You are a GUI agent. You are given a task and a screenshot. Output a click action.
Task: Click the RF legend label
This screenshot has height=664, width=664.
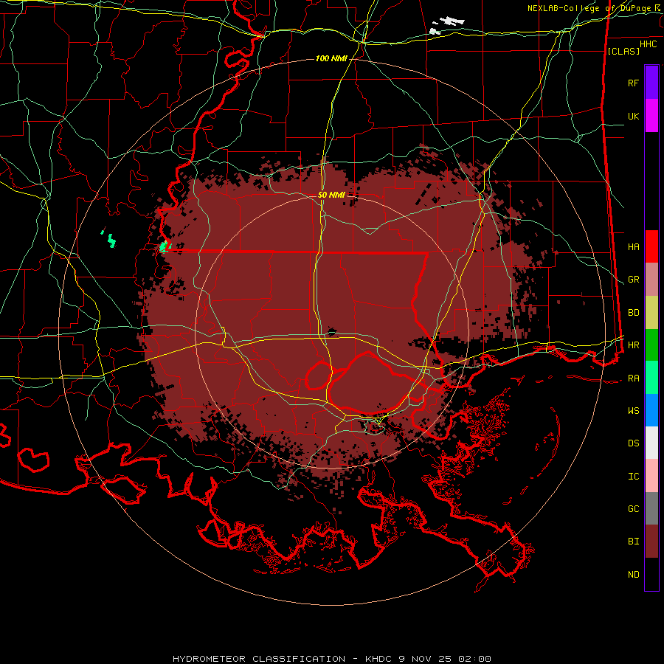633,83
